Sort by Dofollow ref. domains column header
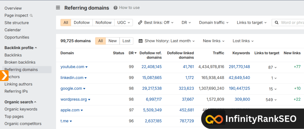The width and height of the screenshot is (304, 129). [x=151, y=55]
